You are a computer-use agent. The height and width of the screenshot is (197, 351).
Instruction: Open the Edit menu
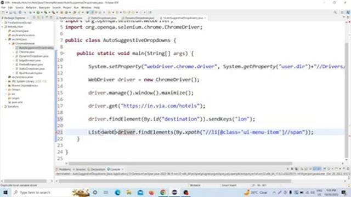10,8
